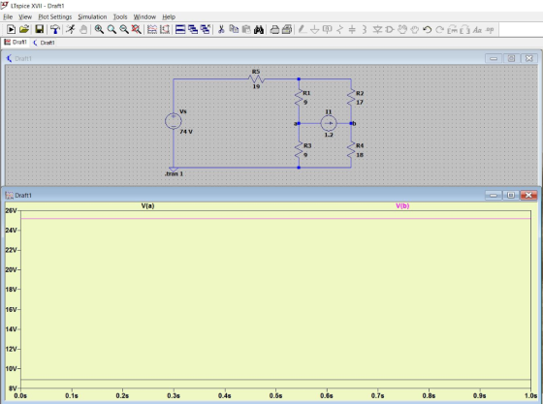Click the R2 resistor value '17'
This screenshot has height=404, width=543.
tap(360, 103)
